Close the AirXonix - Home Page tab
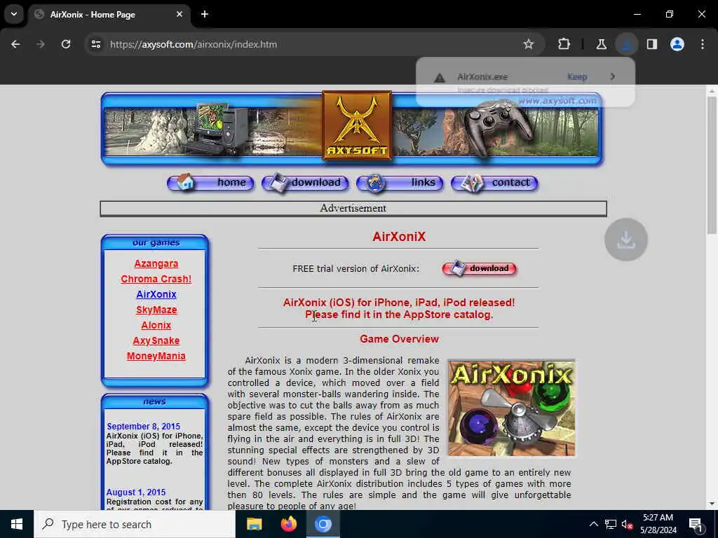 179,14
